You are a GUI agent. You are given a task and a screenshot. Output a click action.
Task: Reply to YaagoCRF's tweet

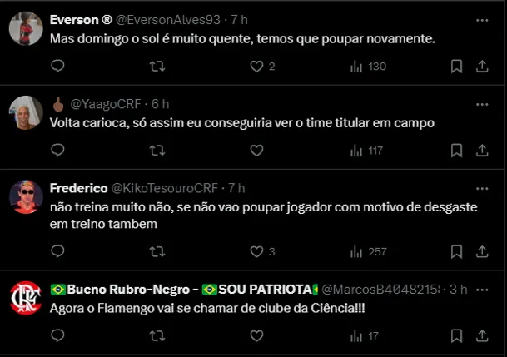pos(57,151)
